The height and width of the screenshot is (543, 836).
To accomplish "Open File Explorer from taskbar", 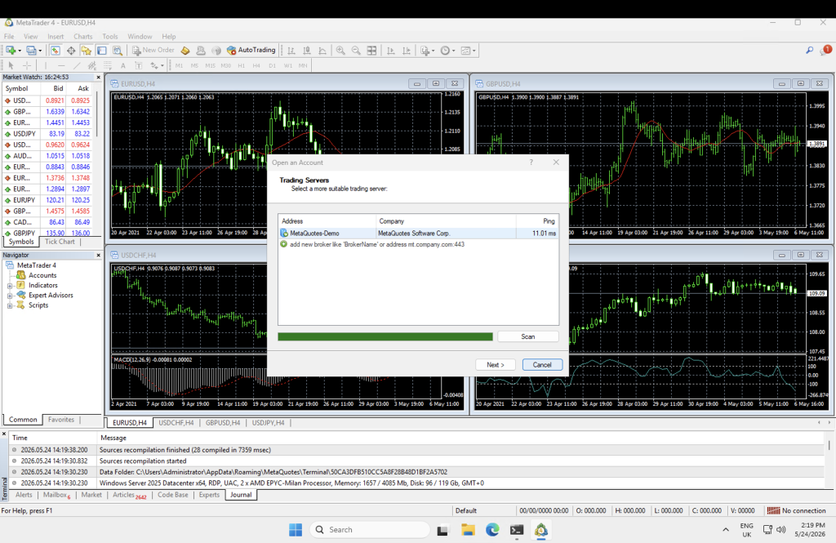I will click(468, 530).
